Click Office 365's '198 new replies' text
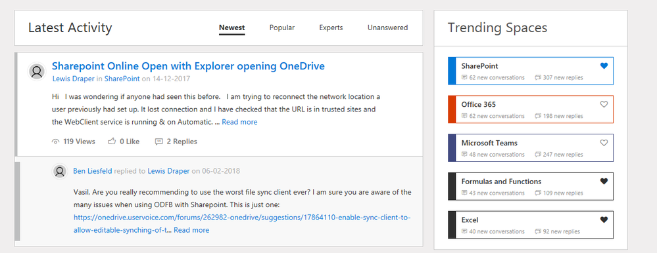657x253 pixels. tap(563, 116)
